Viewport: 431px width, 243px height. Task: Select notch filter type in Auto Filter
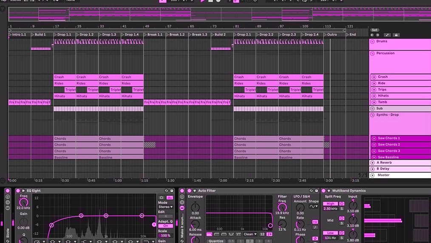[231, 234]
